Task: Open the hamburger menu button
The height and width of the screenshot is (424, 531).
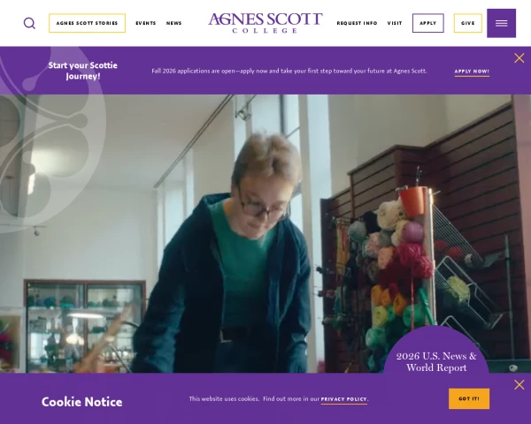Action: pyautogui.click(x=501, y=23)
